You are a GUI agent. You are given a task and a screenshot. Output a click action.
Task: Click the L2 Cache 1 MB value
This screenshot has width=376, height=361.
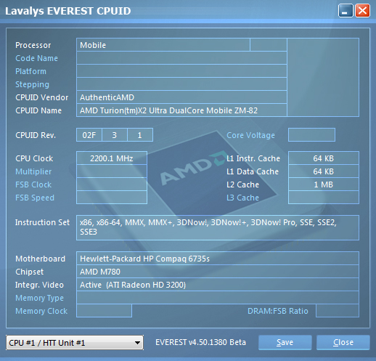click(324, 184)
